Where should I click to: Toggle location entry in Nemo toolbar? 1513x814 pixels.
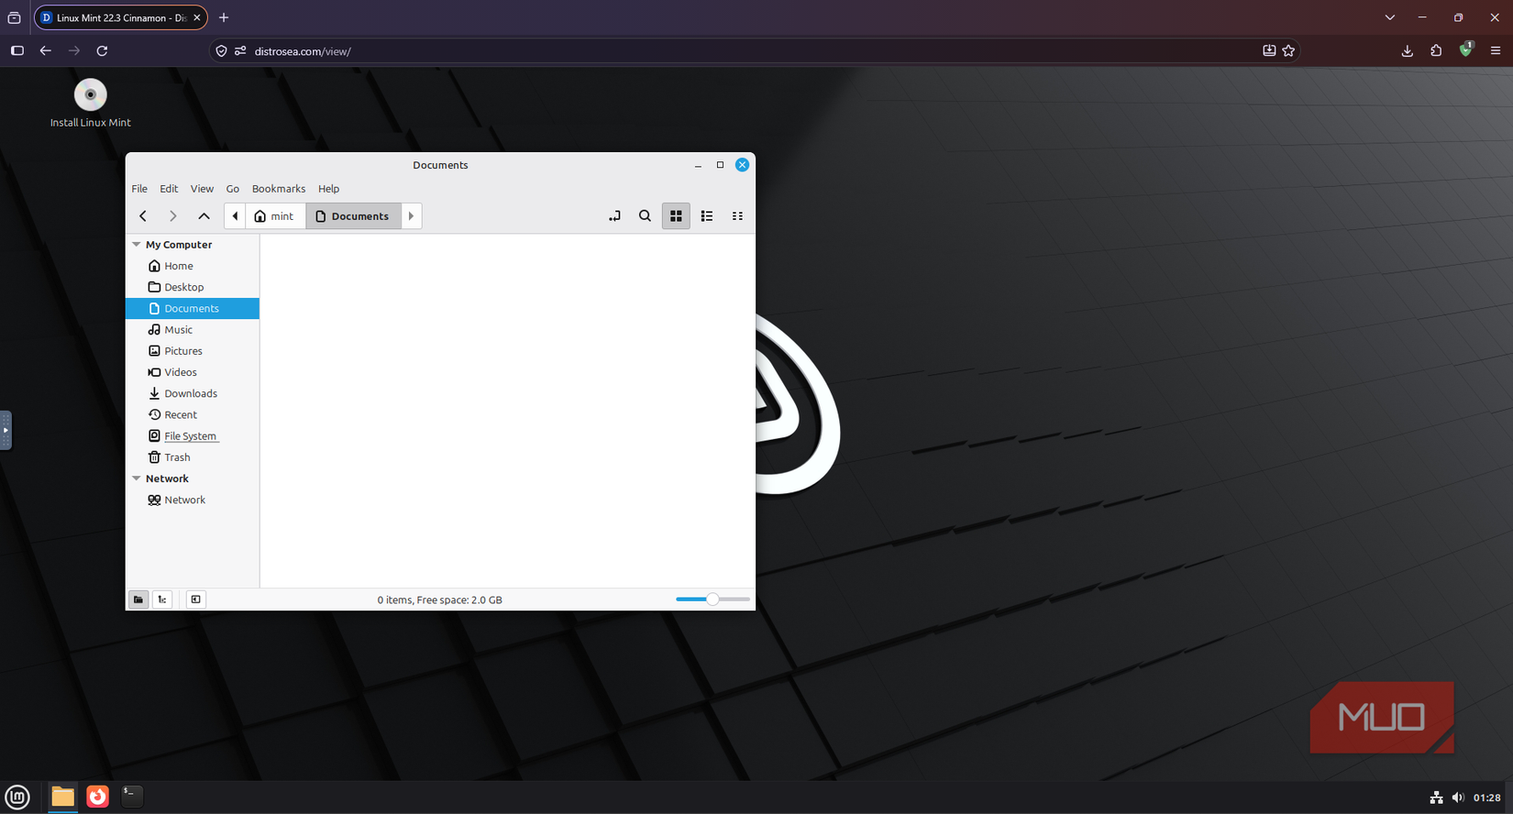[614, 216]
